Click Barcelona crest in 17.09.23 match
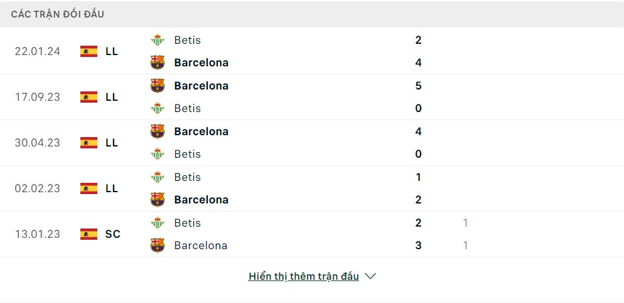This screenshot has height=303, width=624. (x=157, y=86)
